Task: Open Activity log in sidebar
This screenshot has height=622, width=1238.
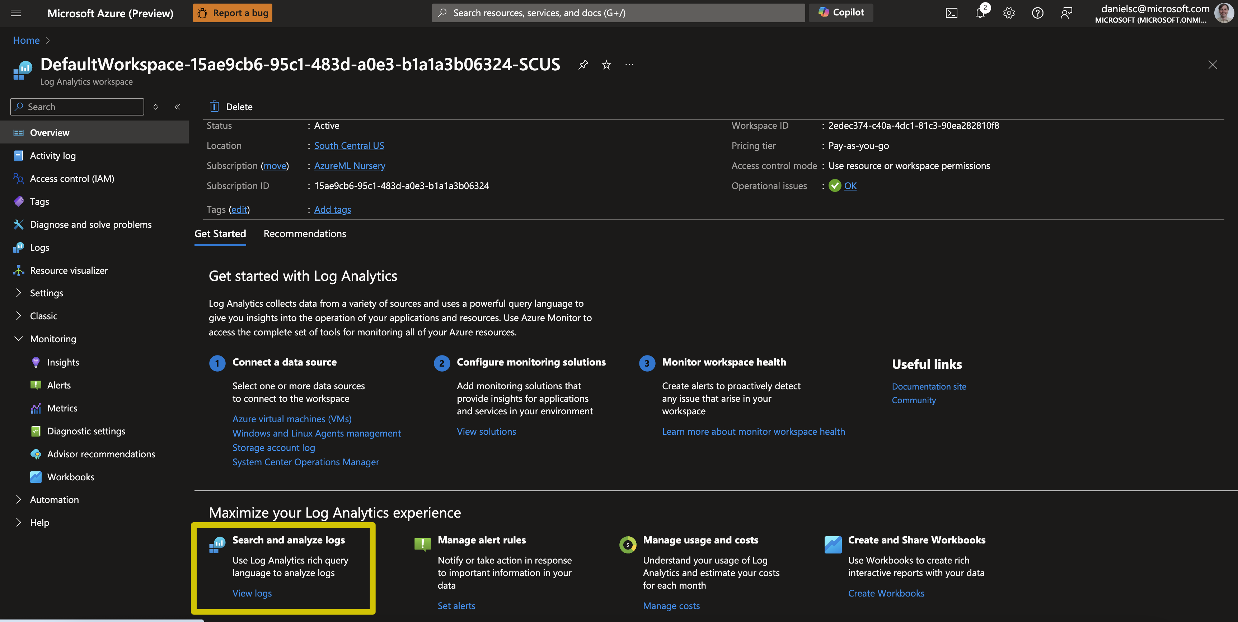Action: click(53, 156)
